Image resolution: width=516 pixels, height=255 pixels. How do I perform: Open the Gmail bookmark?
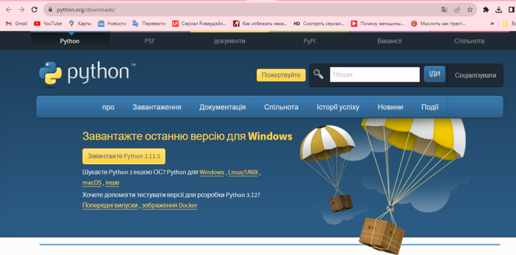17,23
